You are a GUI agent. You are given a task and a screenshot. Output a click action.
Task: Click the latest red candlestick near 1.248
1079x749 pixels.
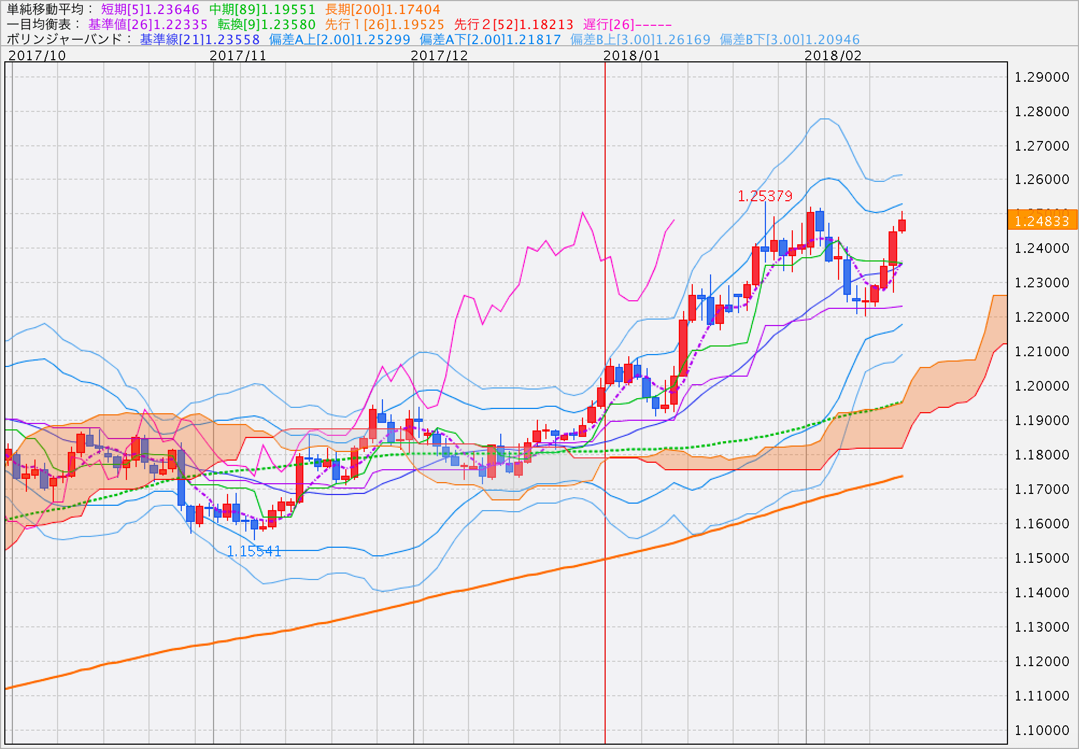(902, 225)
